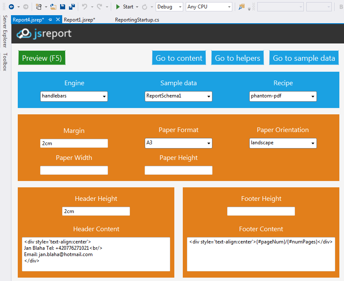Expand the Redo history dropdown arrow
The image size is (344, 281).
click(x=107, y=7)
